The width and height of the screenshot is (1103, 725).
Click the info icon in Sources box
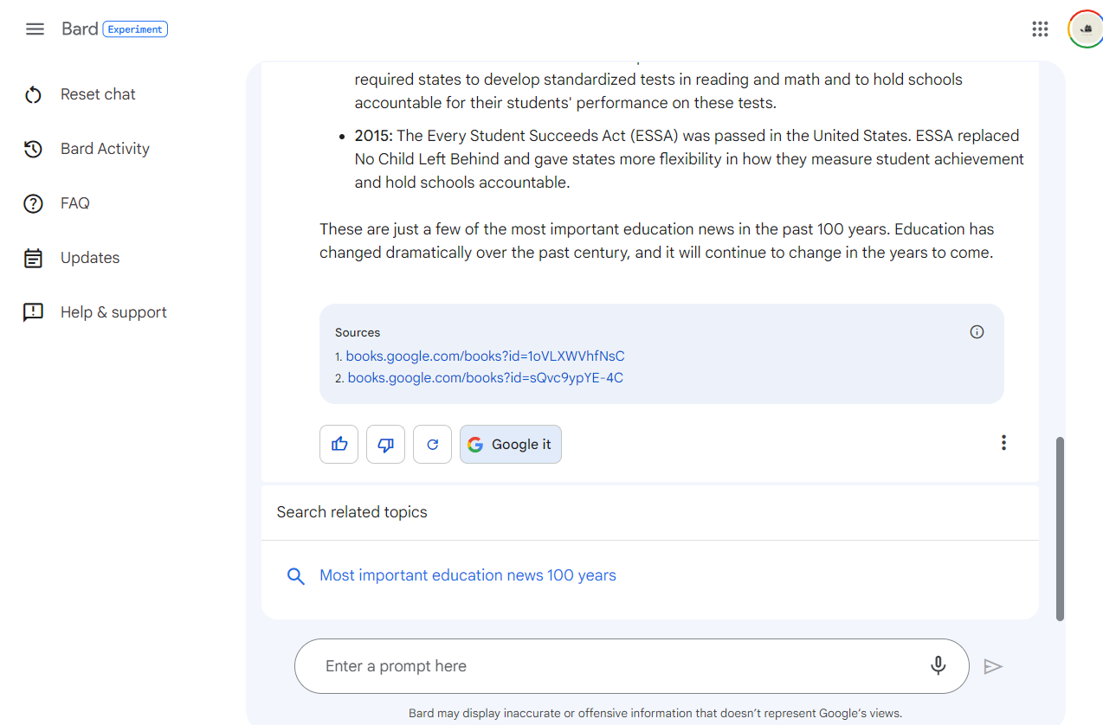[x=977, y=332]
